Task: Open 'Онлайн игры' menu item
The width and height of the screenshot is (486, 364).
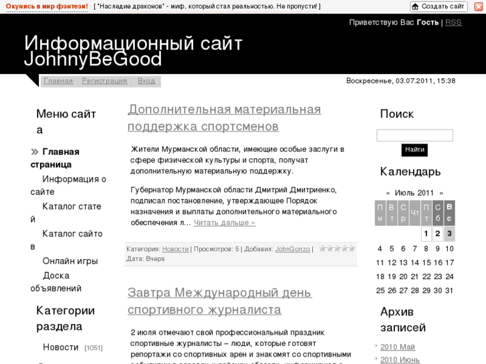Action: click(x=70, y=261)
